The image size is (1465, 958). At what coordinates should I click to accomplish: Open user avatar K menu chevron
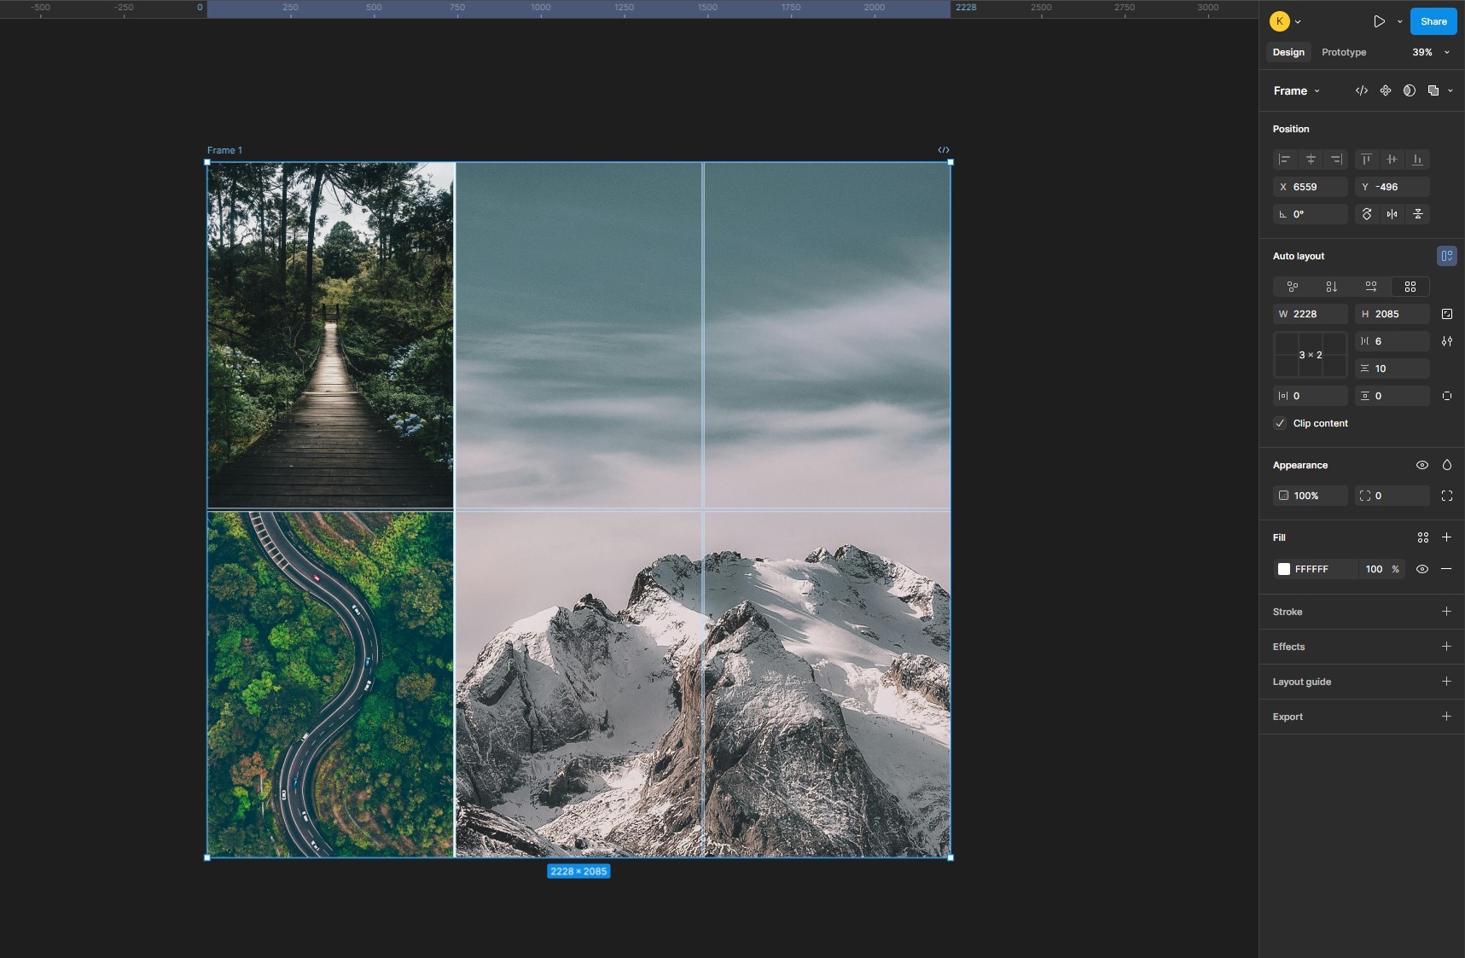pos(1298,22)
